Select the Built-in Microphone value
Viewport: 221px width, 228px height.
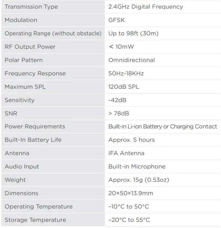click(x=137, y=167)
